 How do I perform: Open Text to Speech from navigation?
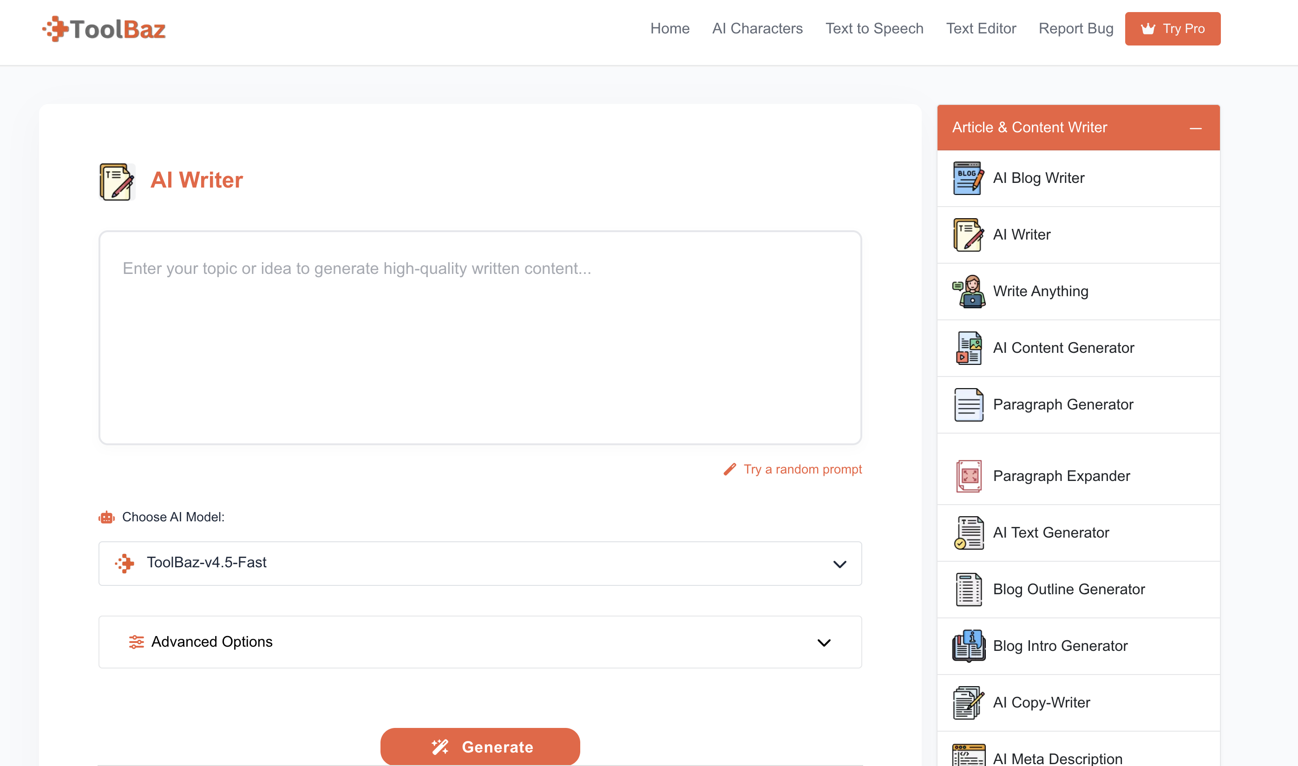pos(874,28)
